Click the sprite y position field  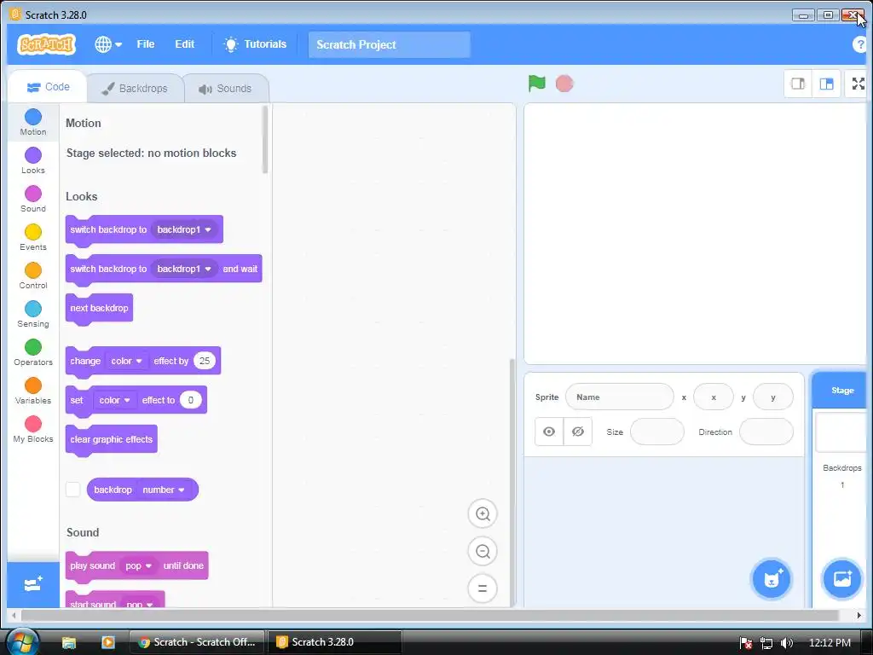[772, 397]
